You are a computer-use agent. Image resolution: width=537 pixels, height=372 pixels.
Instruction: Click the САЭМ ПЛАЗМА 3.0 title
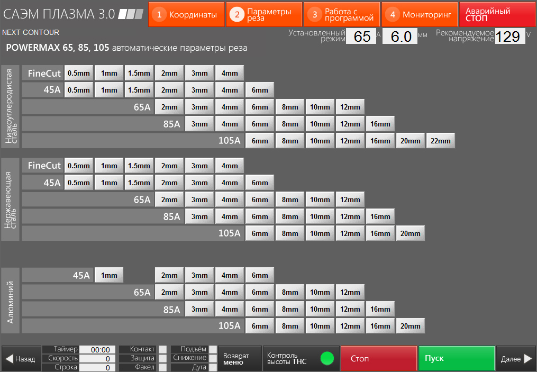point(59,14)
